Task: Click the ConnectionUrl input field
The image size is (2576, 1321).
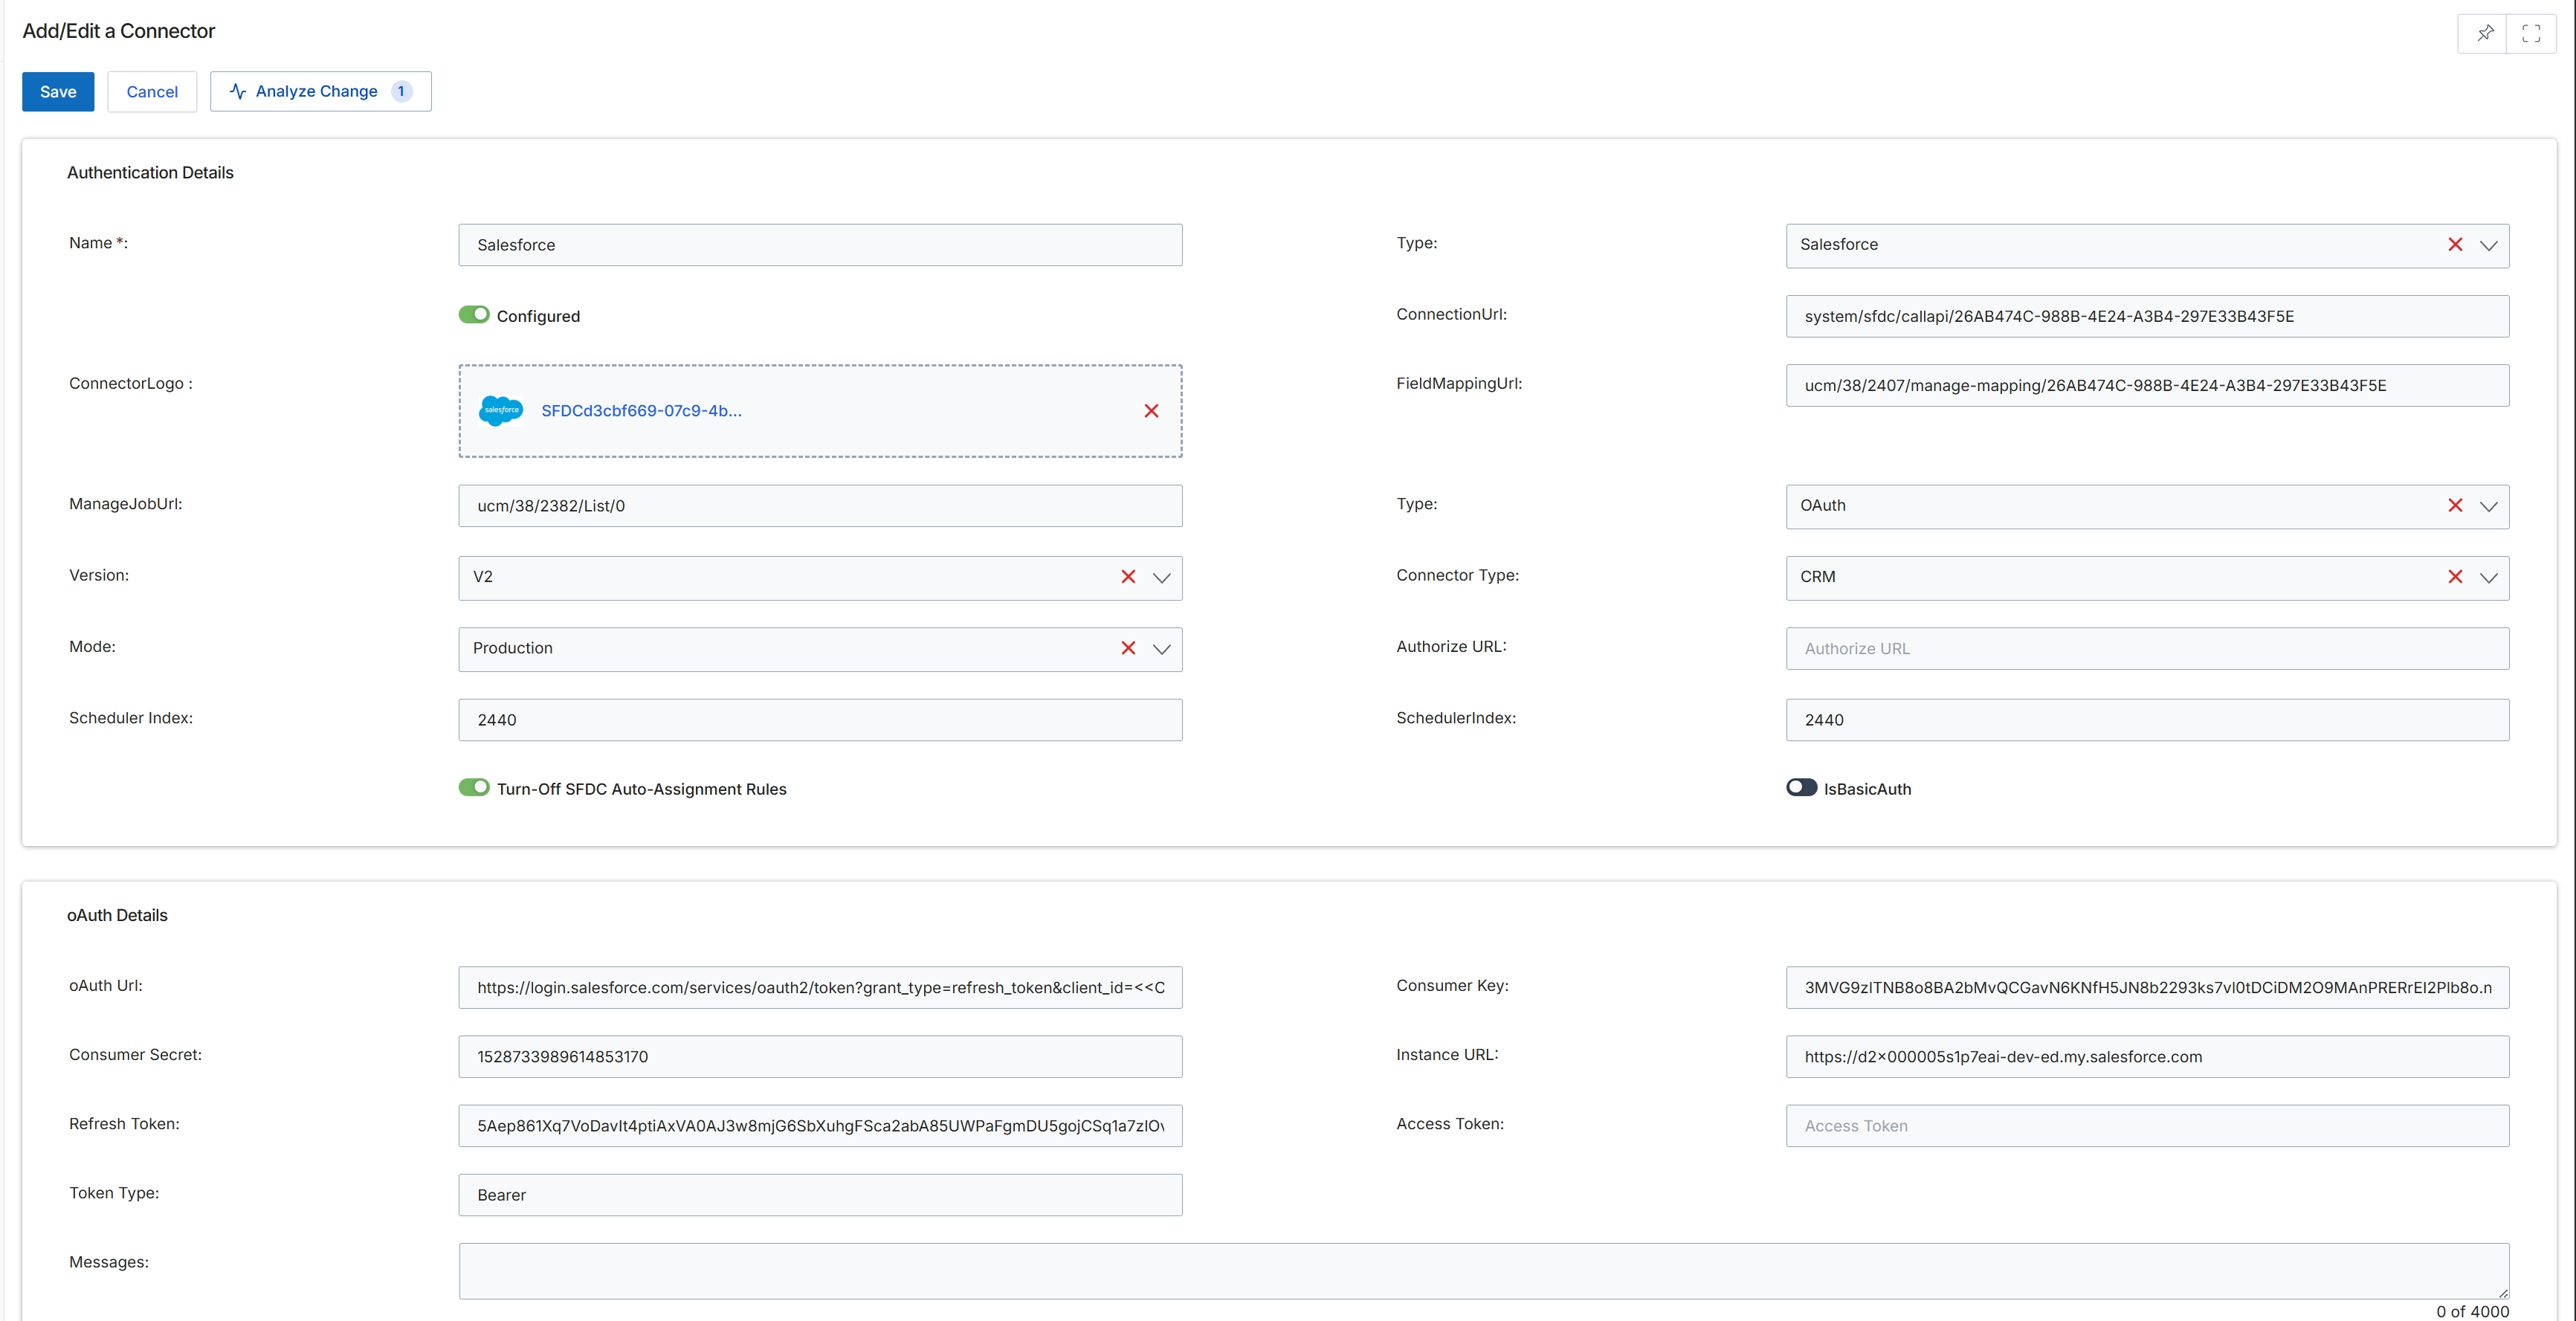Action: 2147,316
